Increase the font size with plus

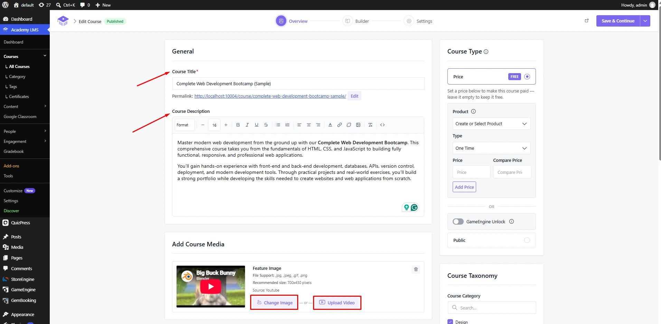click(226, 125)
